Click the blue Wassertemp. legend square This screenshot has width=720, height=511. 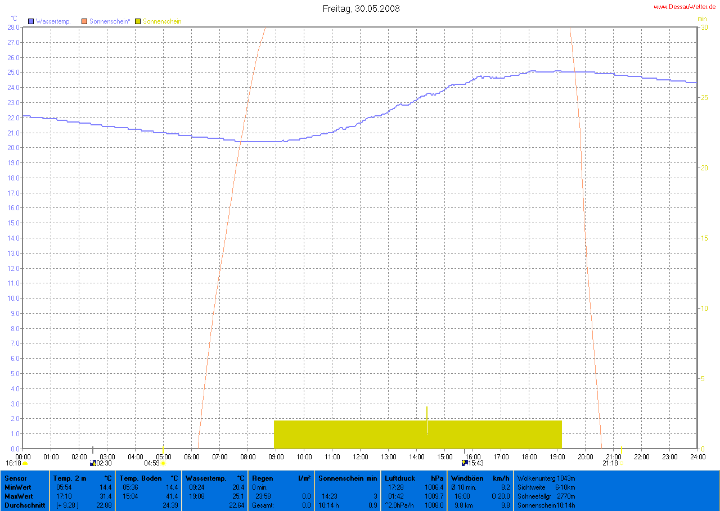click(31, 21)
